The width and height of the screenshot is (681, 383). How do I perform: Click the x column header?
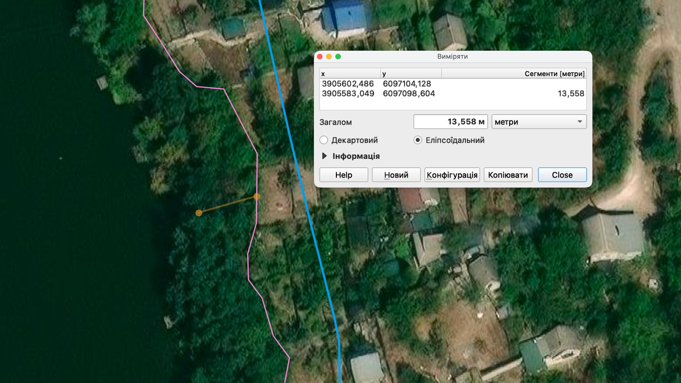(x=350, y=74)
